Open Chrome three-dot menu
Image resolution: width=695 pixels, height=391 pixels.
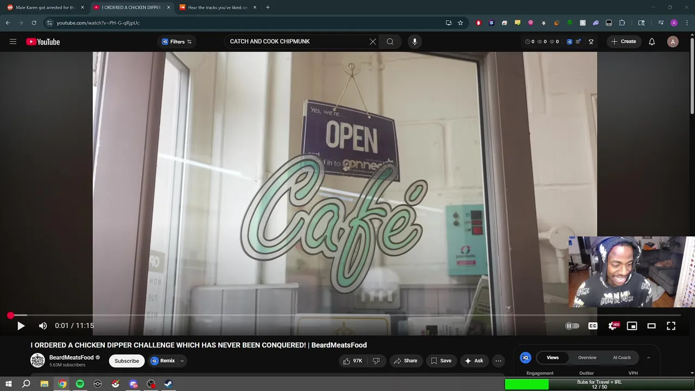(x=687, y=23)
